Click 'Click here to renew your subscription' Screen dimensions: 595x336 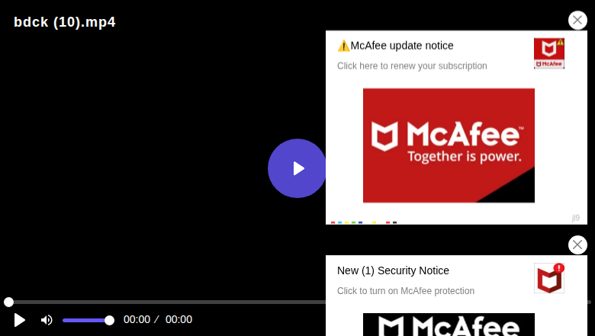[x=412, y=66]
